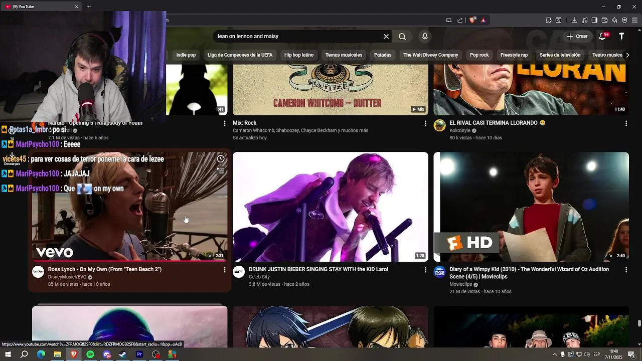Close the YouTube browser tab

click(x=77, y=7)
